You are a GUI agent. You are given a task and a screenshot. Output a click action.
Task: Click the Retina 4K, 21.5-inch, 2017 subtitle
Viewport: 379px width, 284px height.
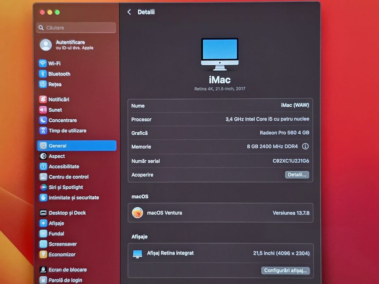tap(220, 88)
